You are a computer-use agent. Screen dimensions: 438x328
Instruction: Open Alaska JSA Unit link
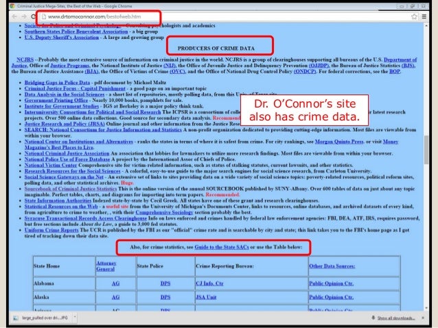[206, 297]
